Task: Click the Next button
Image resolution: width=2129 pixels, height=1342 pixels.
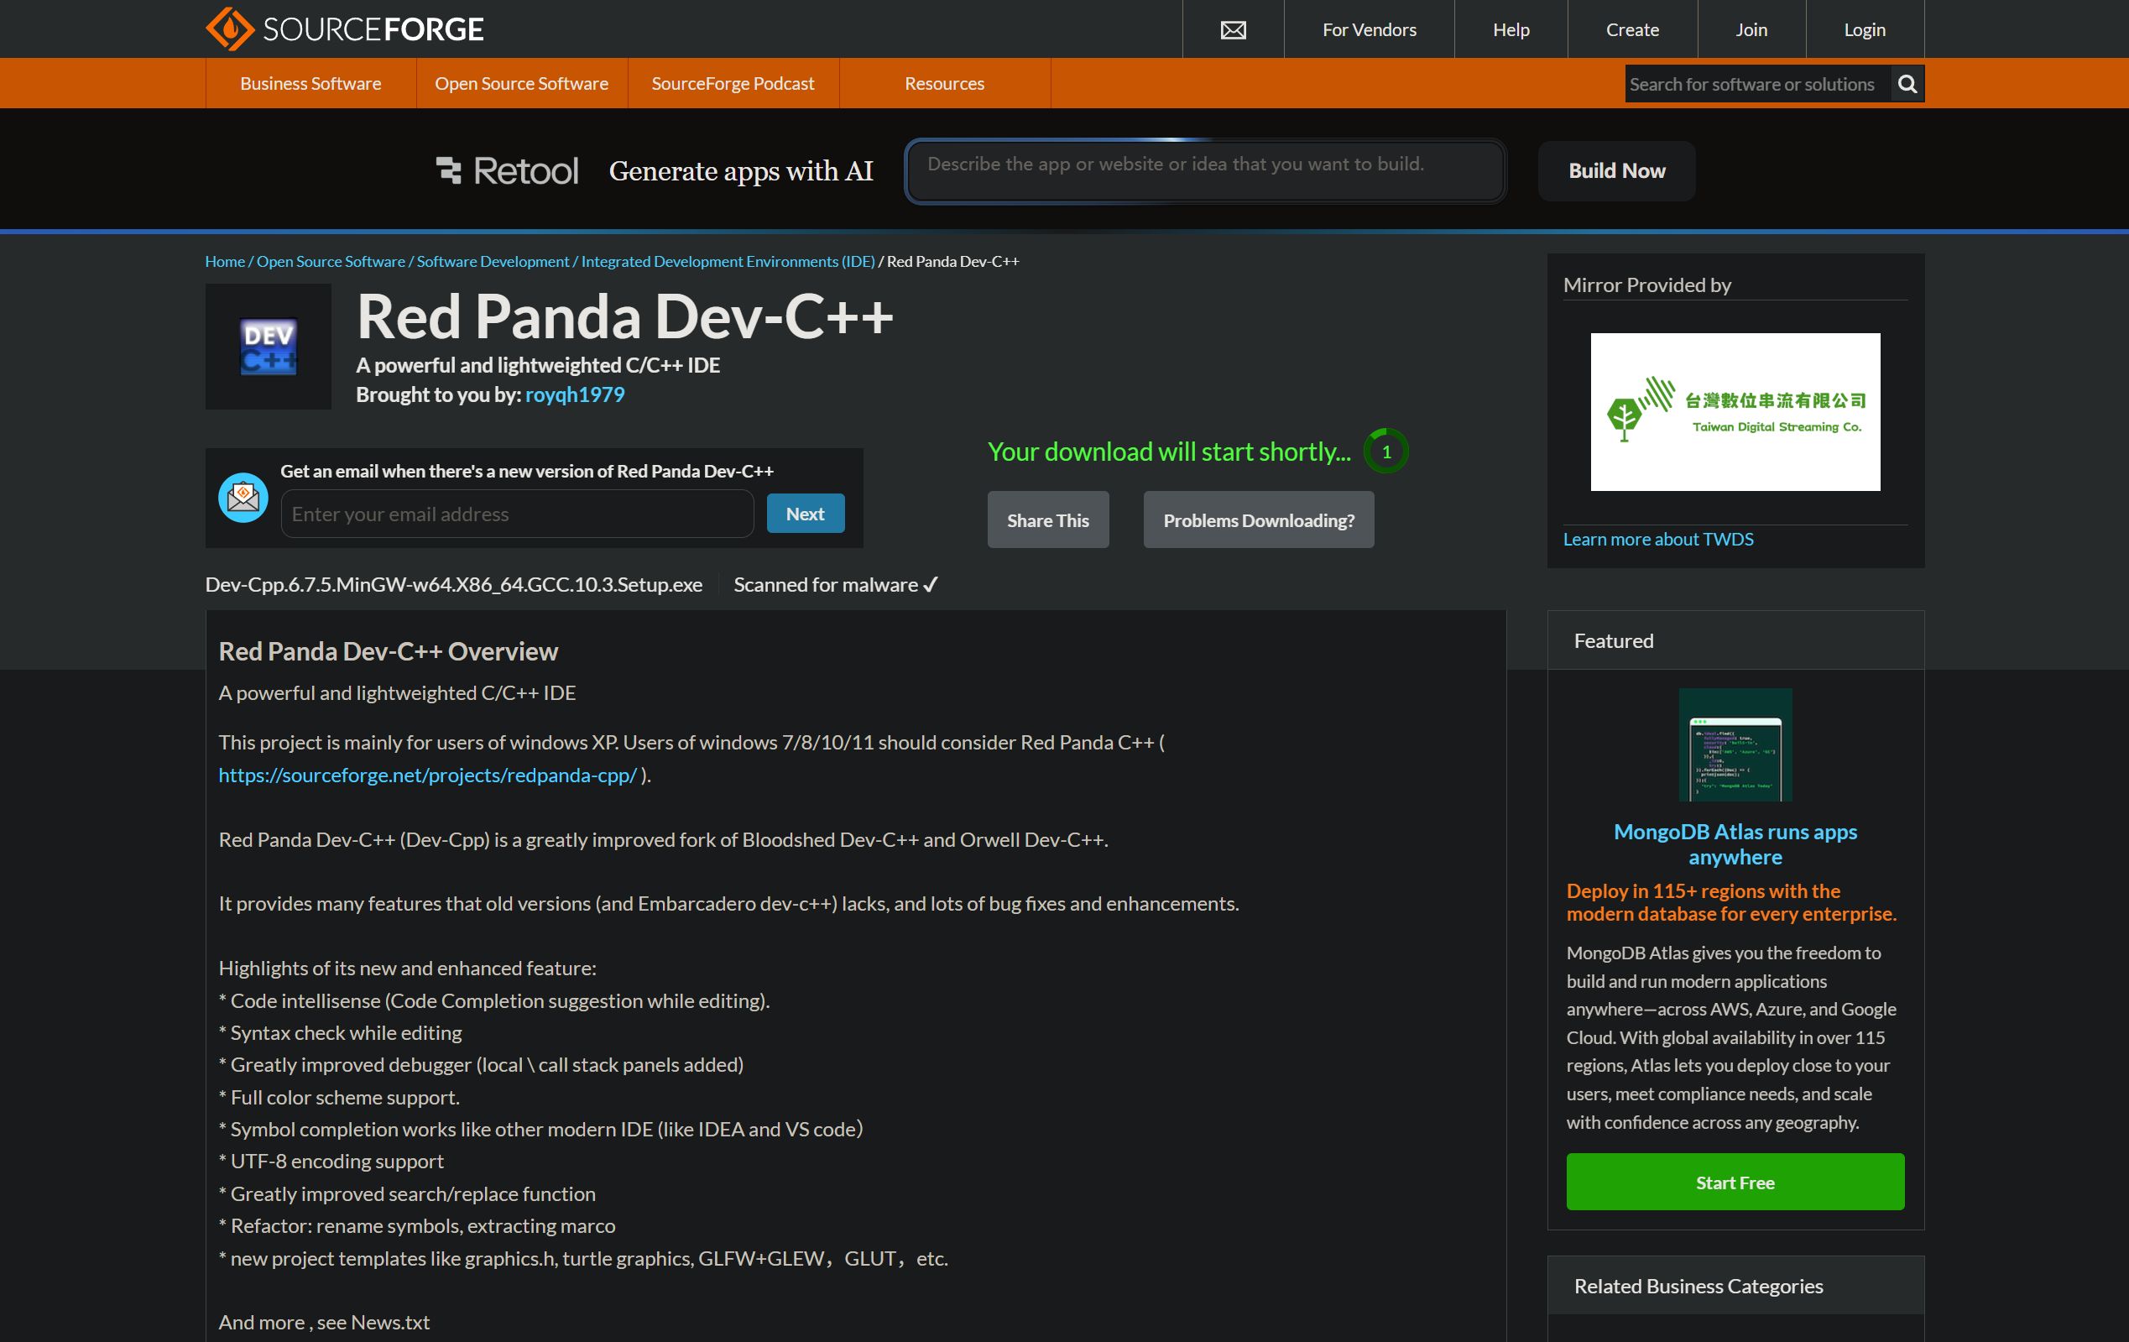Action: 806,514
